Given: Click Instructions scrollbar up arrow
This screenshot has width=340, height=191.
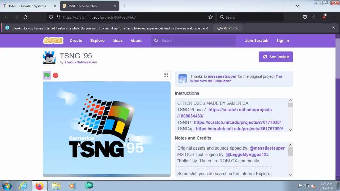Looking at the screenshot, I should pos(290,100).
